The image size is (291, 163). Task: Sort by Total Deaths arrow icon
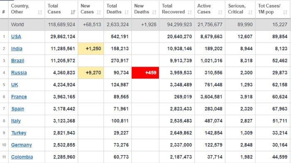(x=127, y=12)
